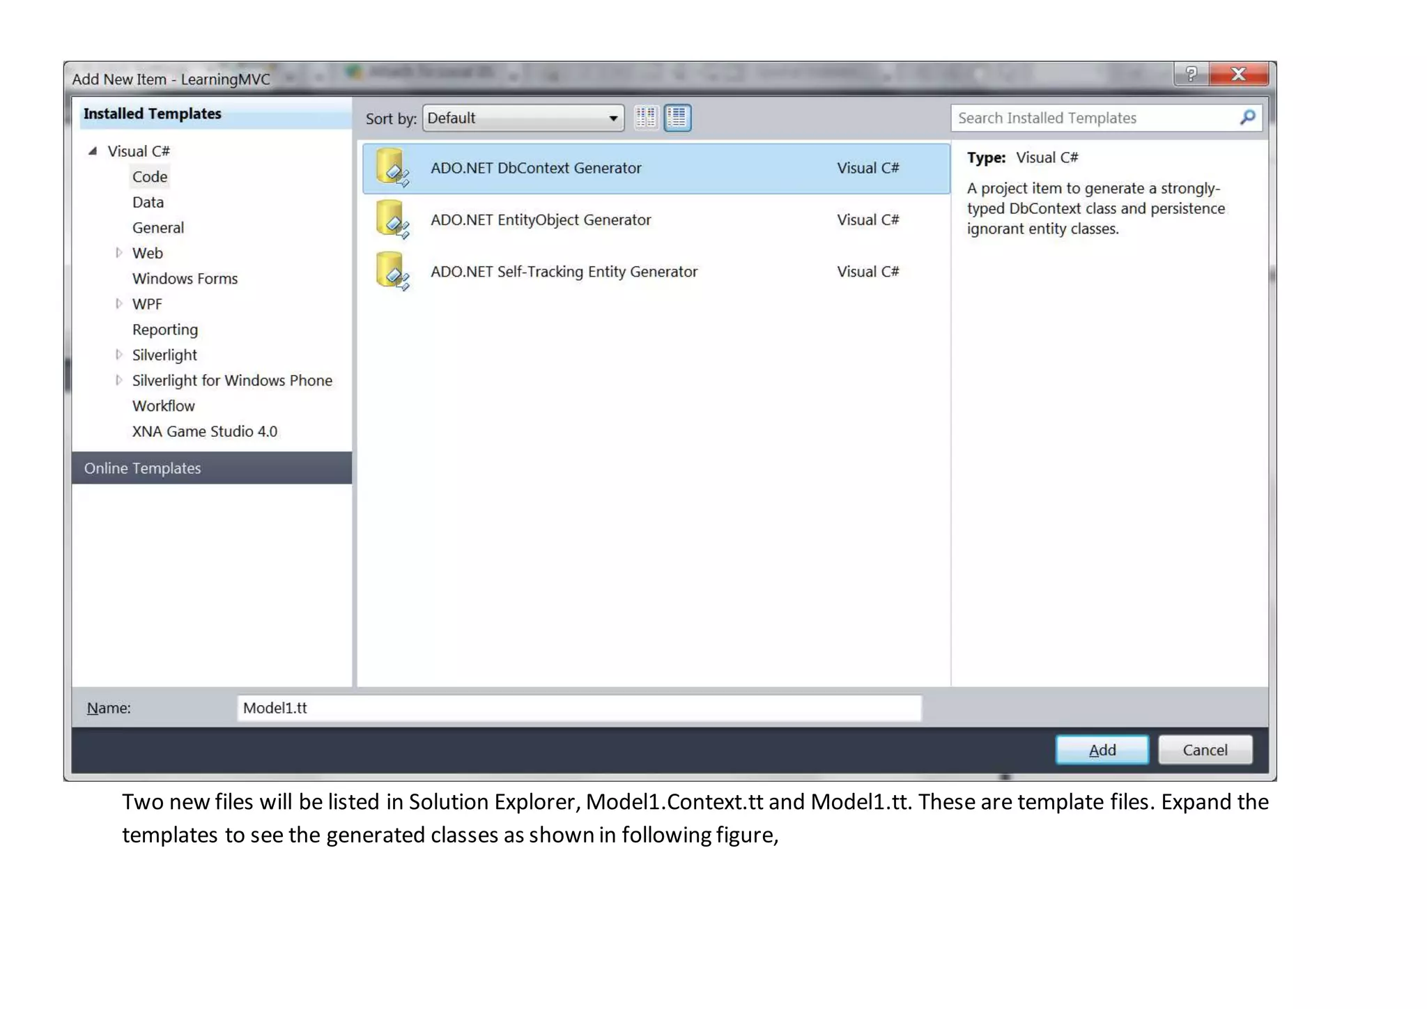Open the Sort by Default dropdown

(523, 118)
